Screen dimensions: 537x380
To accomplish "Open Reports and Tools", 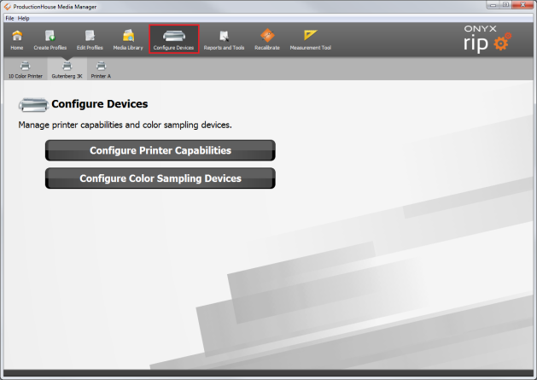I will point(224,39).
